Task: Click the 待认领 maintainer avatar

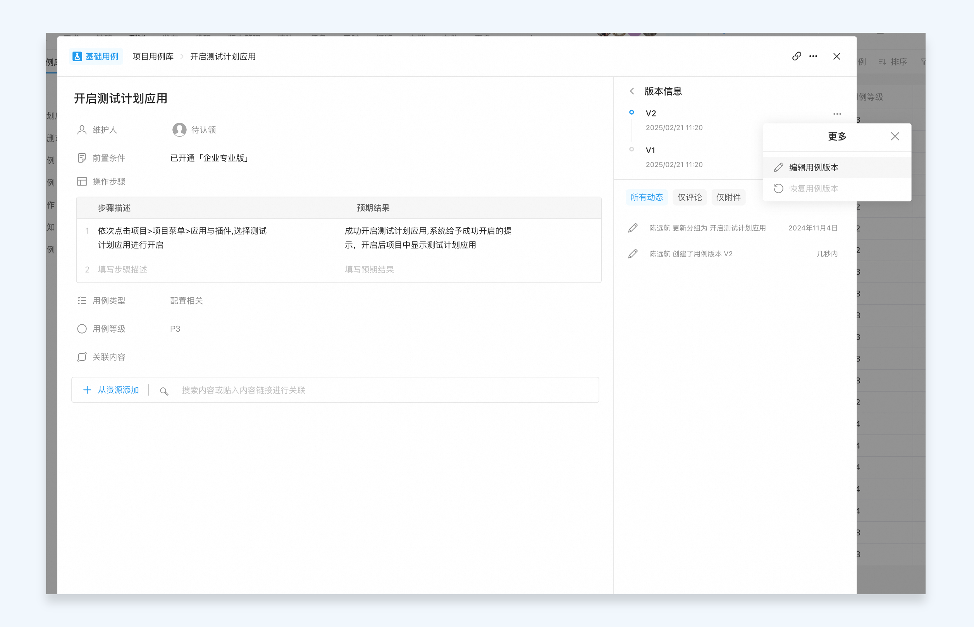Action: tap(179, 130)
